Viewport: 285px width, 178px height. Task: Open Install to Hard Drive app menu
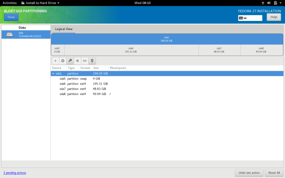pos(40,3)
